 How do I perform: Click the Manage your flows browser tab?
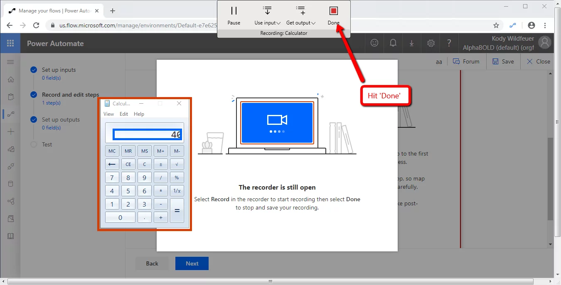(x=55, y=11)
